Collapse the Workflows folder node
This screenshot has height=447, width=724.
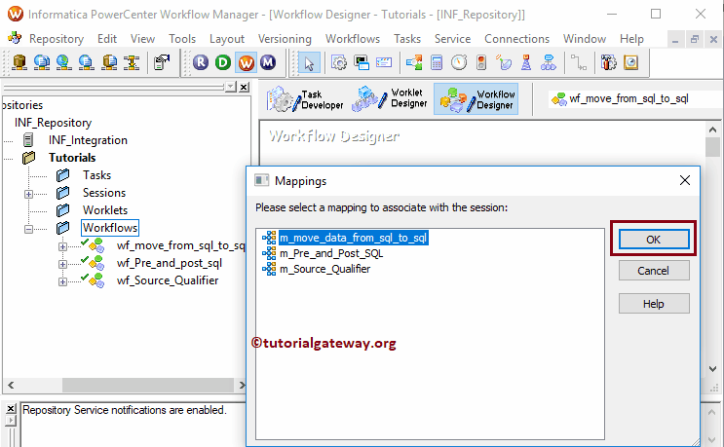pos(28,229)
